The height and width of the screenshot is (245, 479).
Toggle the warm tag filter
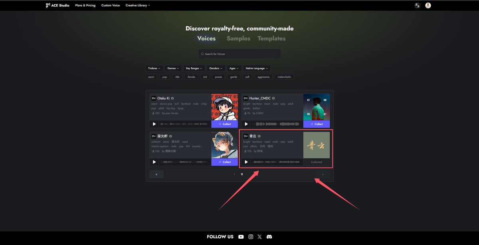pos(151,77)
